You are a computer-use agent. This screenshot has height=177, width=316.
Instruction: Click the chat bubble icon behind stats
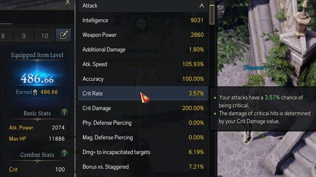pos(140,24)
